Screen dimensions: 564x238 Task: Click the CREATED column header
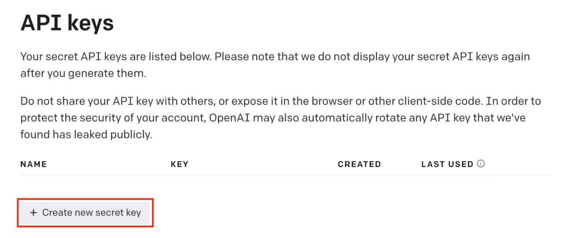click(359, 164)
